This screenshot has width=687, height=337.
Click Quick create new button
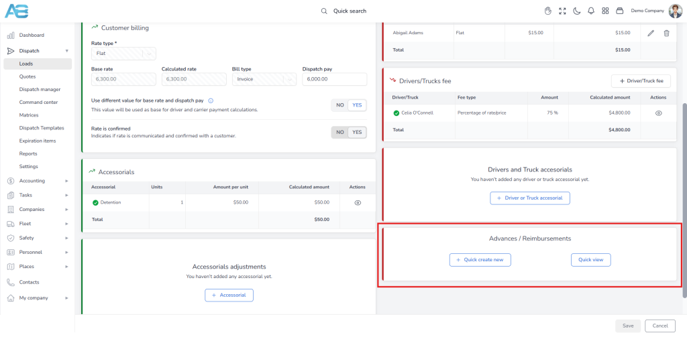coord(480,259)
